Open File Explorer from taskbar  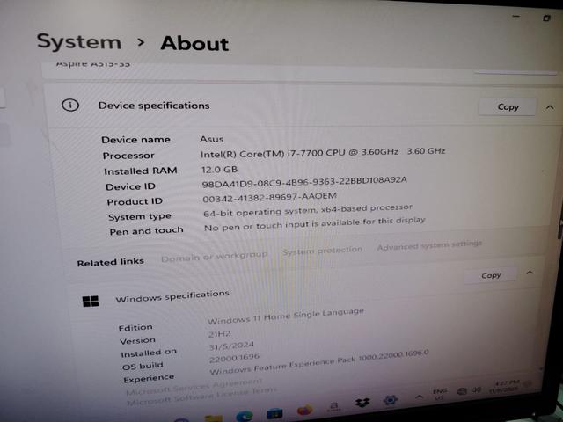(x=214, y=418)
